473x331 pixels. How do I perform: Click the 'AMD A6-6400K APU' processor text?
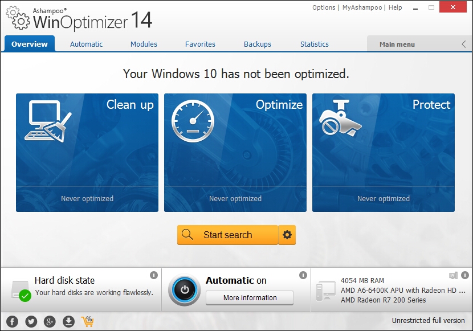[x=403, y=291]
